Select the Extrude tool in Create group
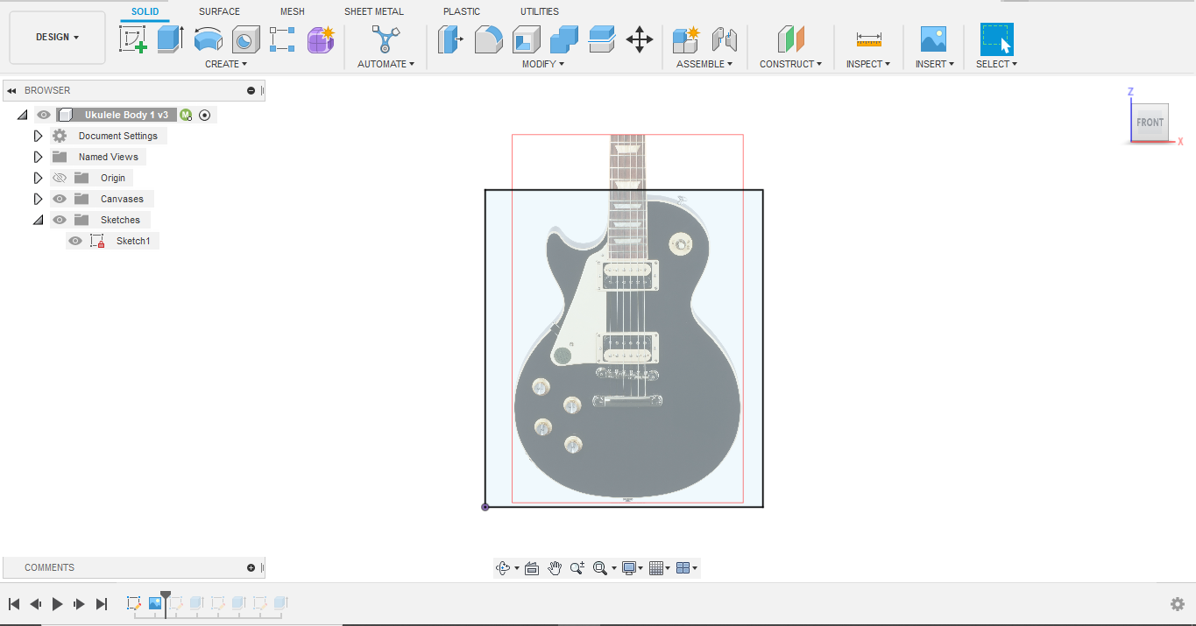Viewport: 1196px width, 626px height. coord(170,39)
